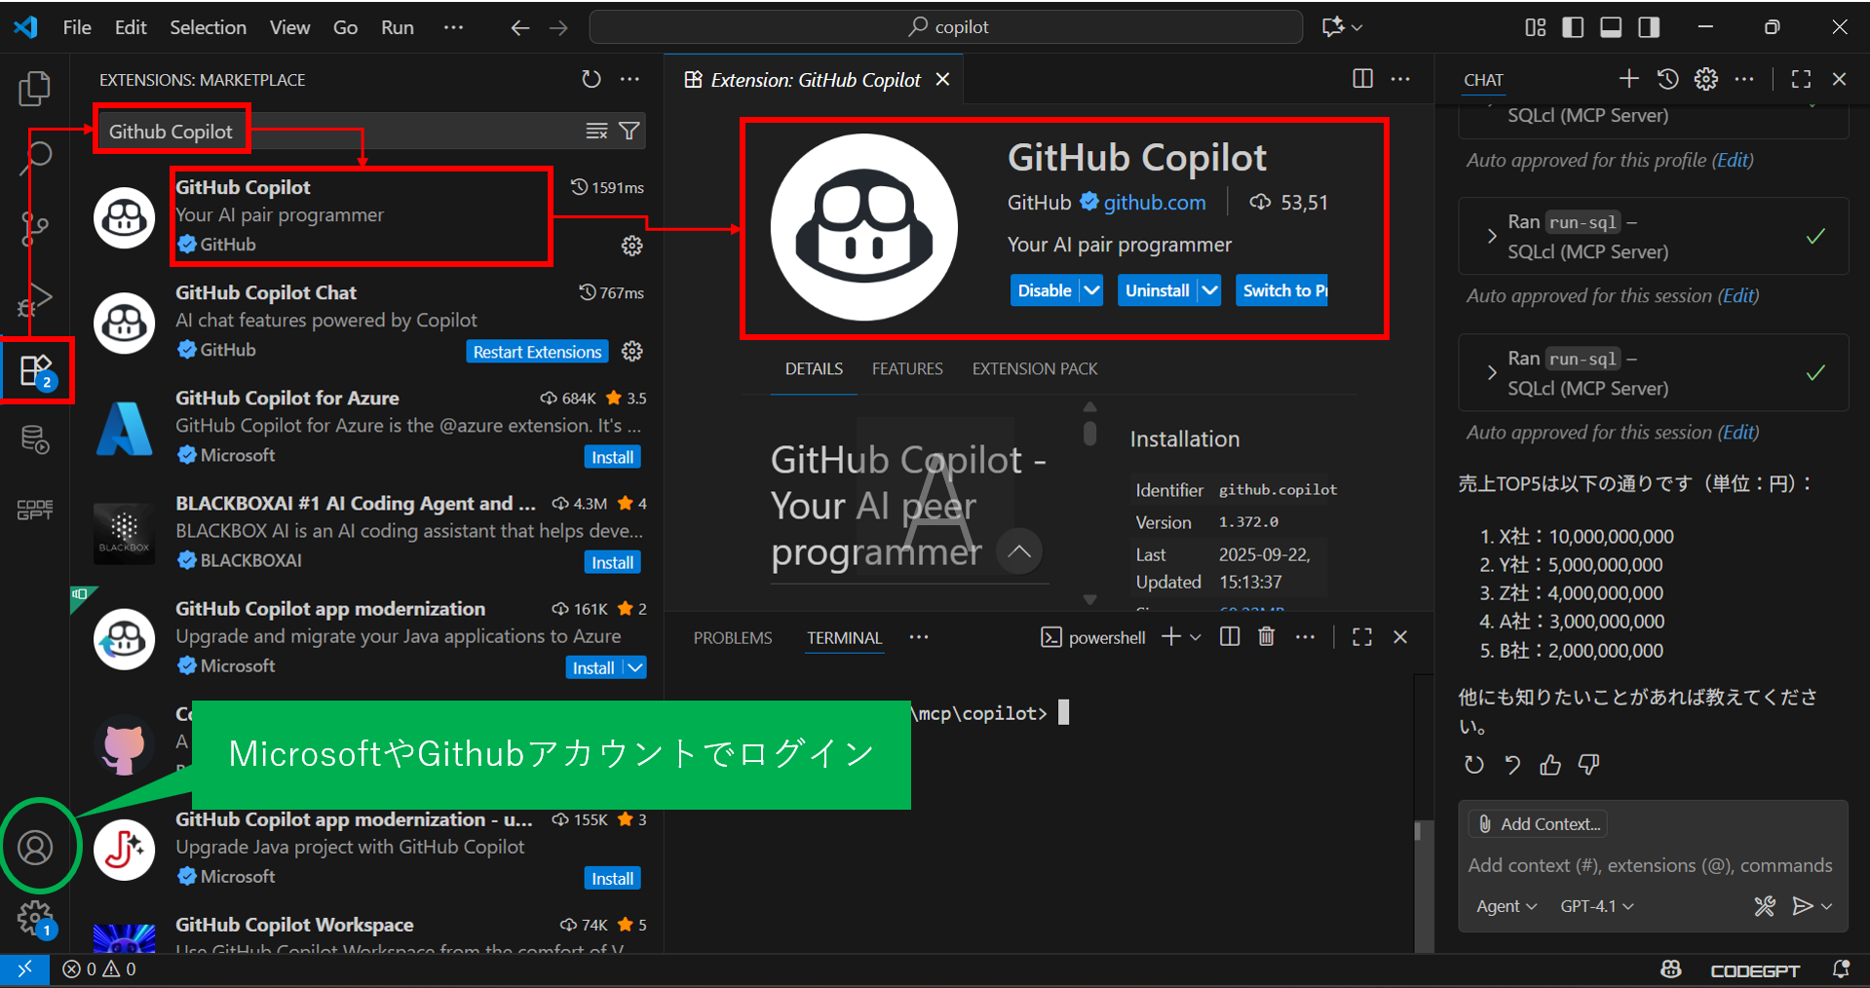Maximize the terminal panel size
This screenshot has width=1870, height=988.
pos(1362,636)
